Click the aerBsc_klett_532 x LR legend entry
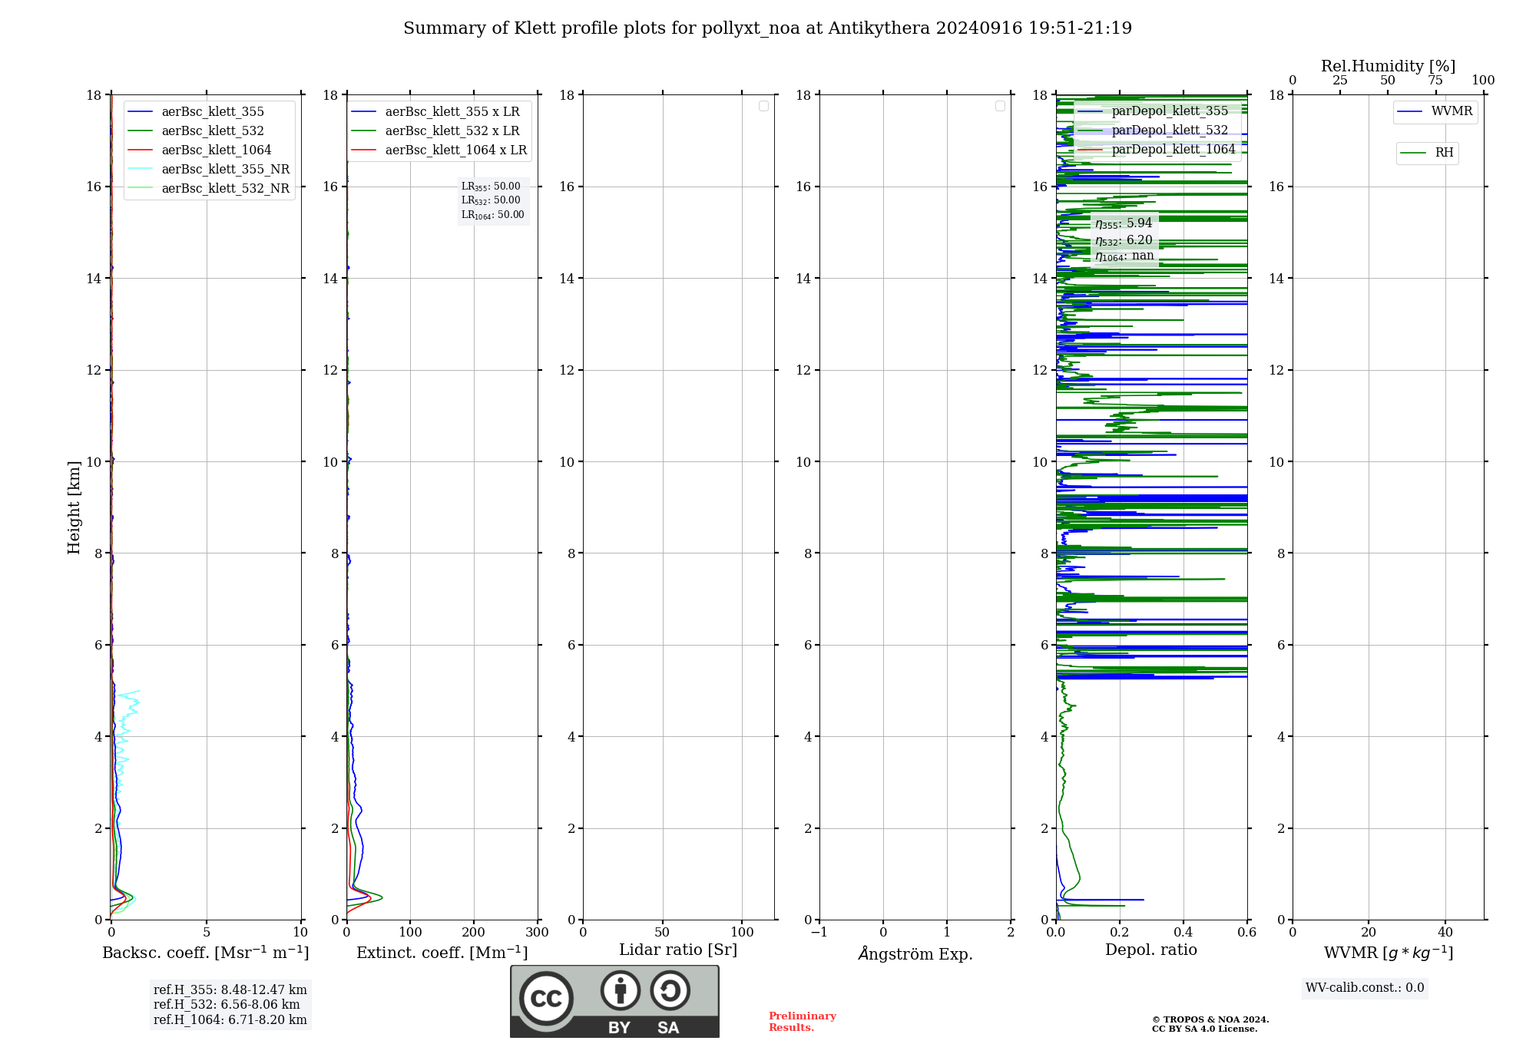Viewport: 1536px width, 1044px height. [435, 131]
